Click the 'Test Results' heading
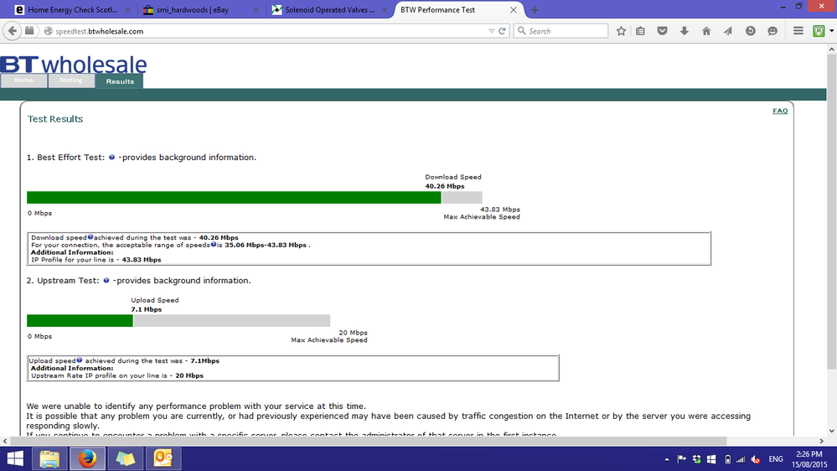The height and width of the screenshot is (471, 837). point(55,119)
